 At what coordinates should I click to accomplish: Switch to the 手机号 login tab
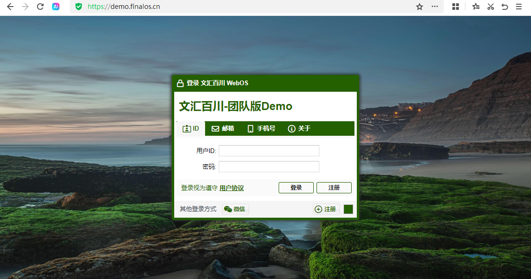click(261, 129)
